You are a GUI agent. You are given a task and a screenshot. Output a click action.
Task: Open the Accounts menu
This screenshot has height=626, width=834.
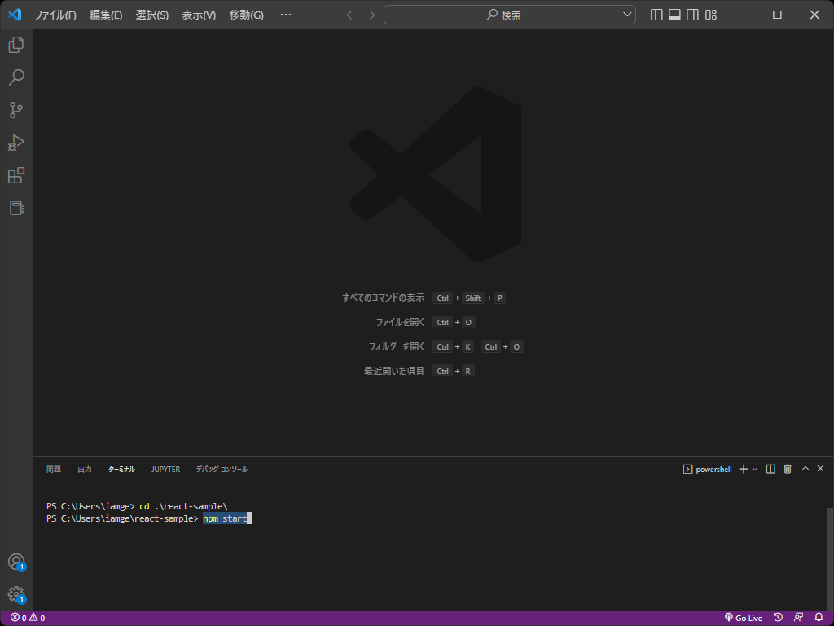(16, 562)
